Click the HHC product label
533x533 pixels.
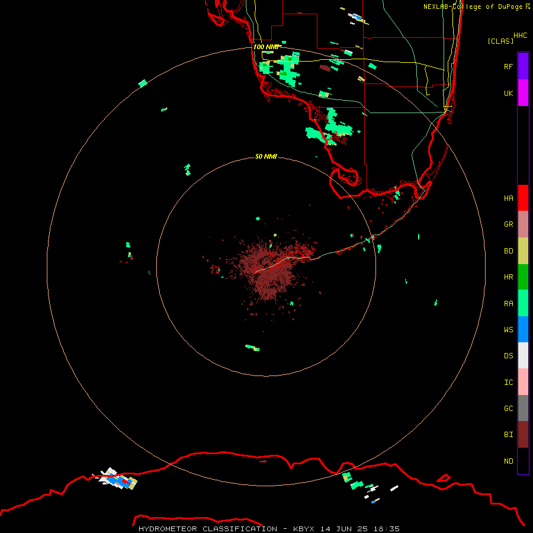[x=520, y=36]
